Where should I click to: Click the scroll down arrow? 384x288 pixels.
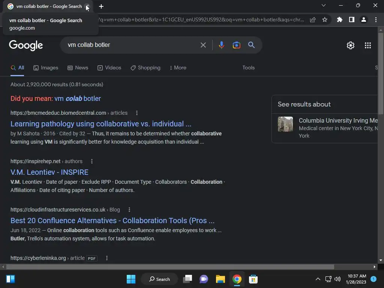pyautogui.click(x=381, y=260)
